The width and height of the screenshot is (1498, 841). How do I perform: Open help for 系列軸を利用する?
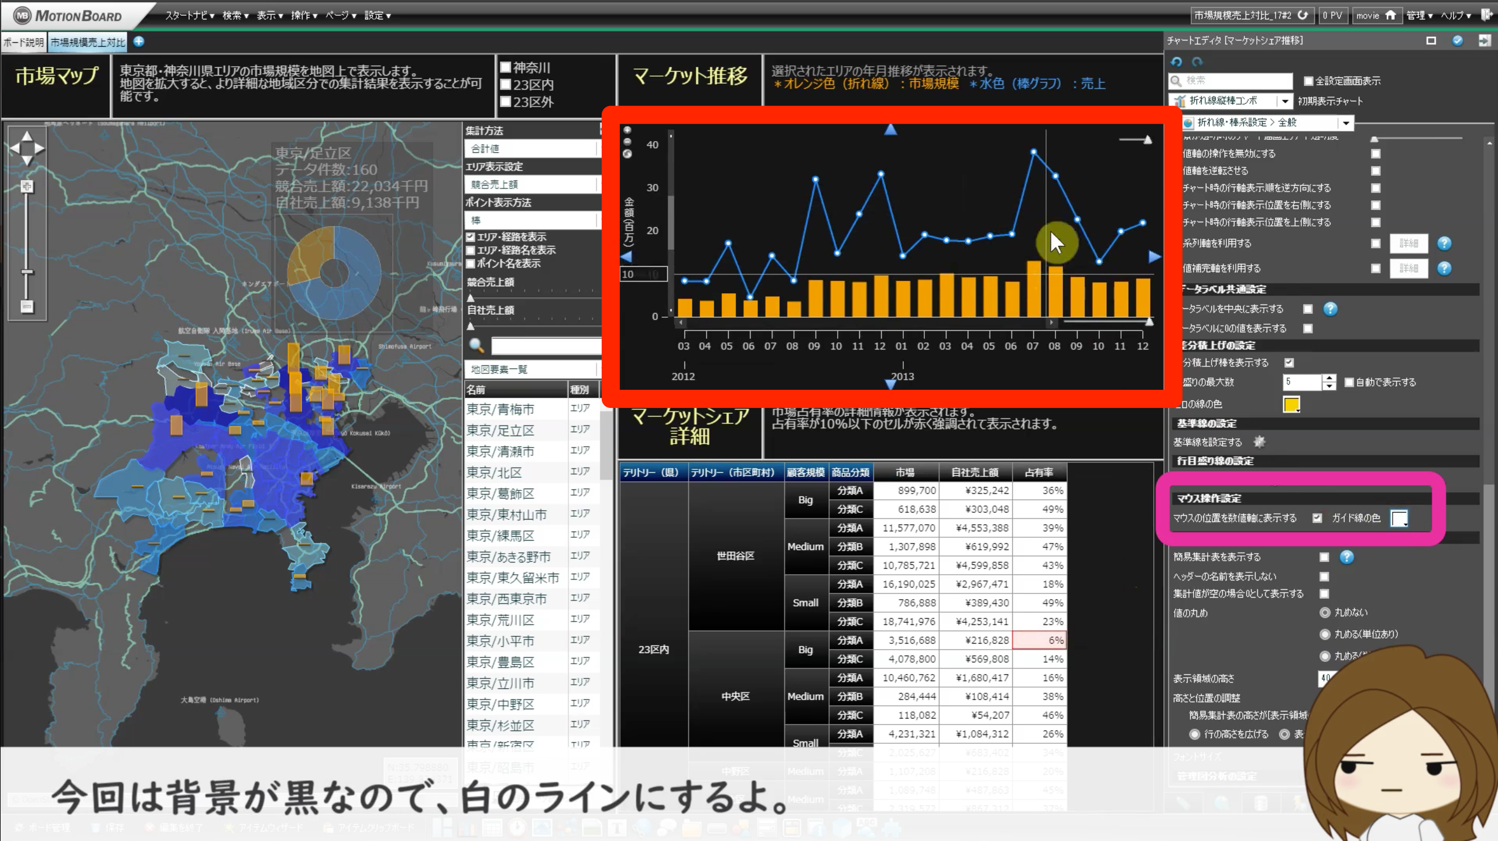[1444, 243]
